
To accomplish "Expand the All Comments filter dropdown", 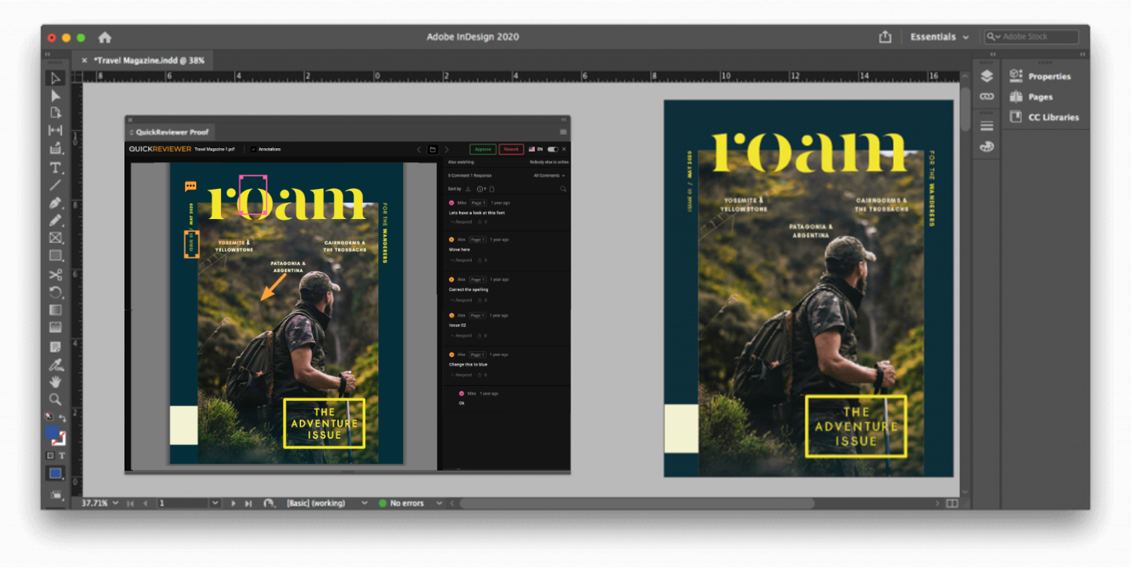I will click(x=549, y=175).
